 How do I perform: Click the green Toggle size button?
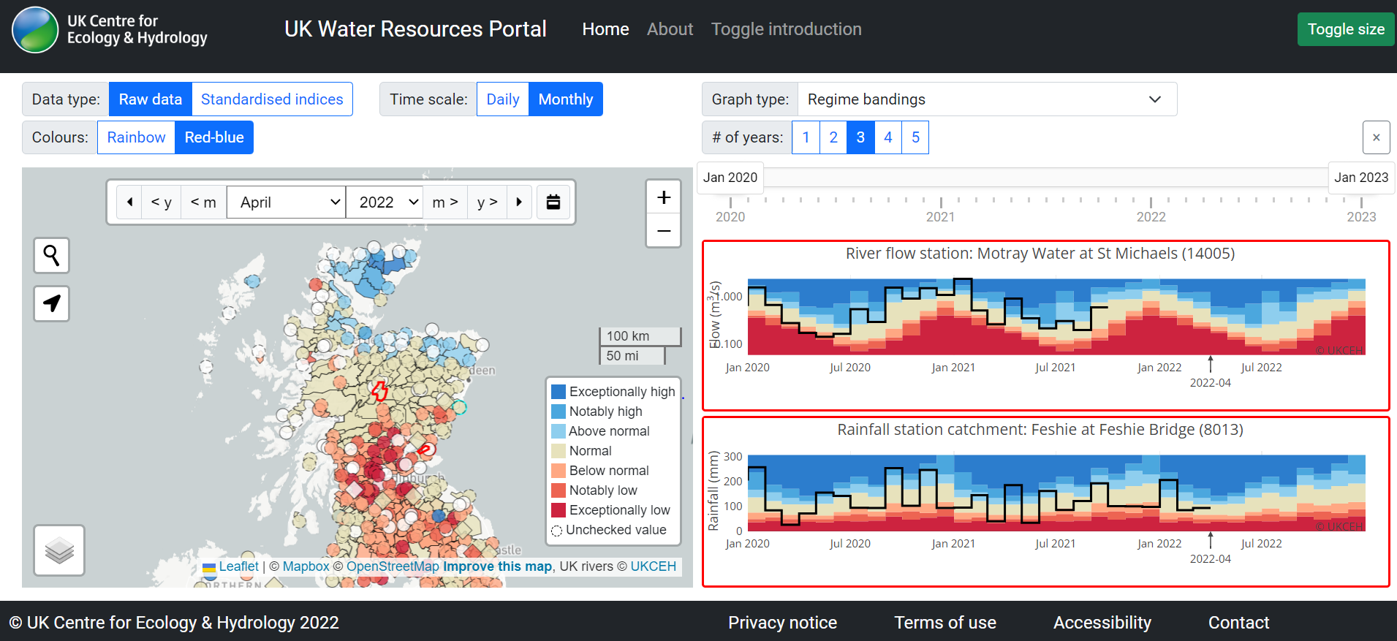click(x=1346, y=29)
